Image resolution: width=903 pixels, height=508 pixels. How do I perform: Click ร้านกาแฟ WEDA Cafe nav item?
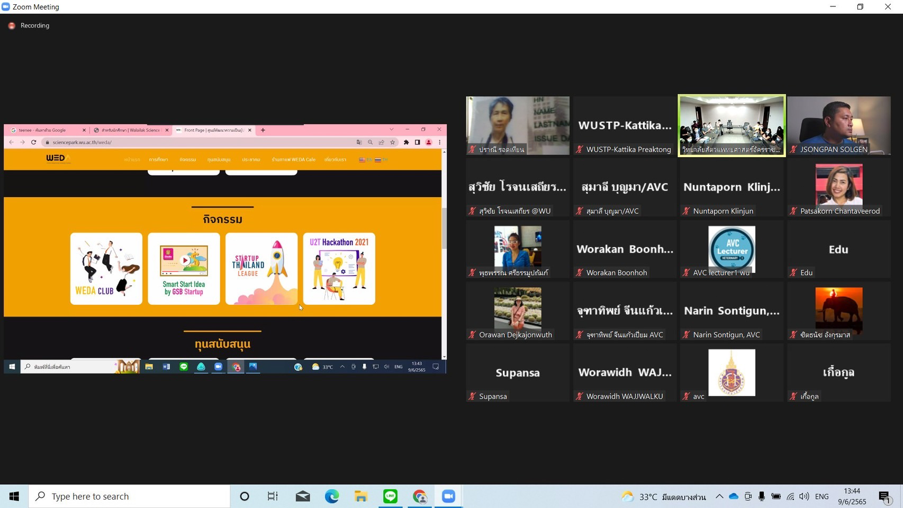[x=293, y=159]
